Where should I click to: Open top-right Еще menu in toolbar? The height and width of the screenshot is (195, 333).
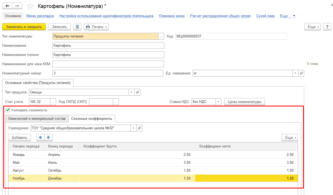313,27
